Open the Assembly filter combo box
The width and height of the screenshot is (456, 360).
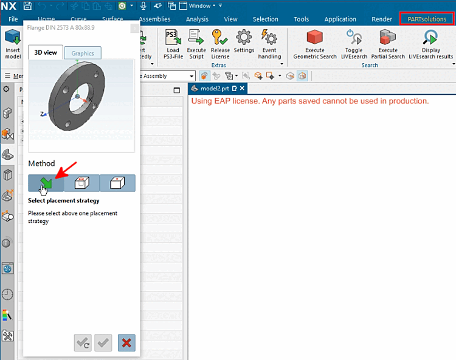pyautogui.click(x=192, y=76)
